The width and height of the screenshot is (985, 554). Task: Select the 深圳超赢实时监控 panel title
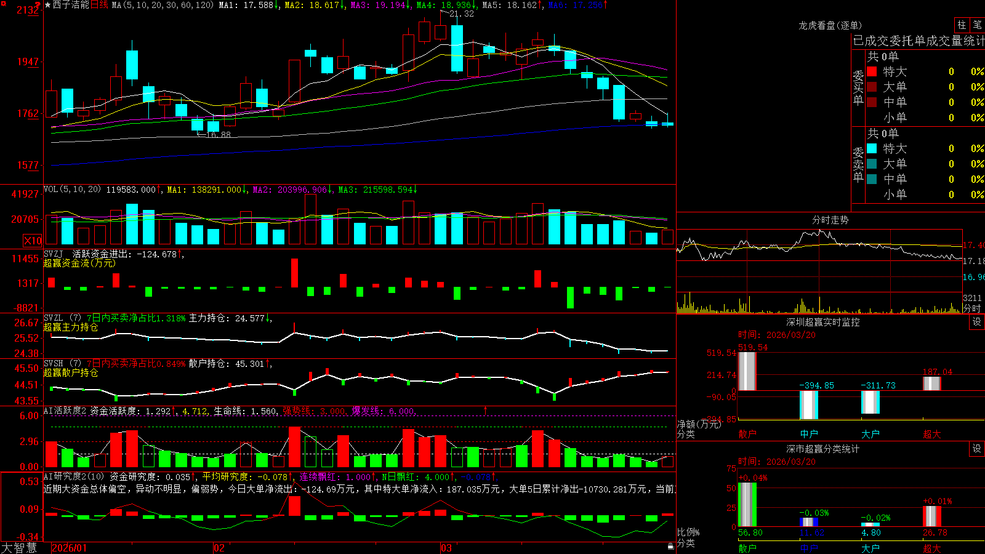[x=823, y=322]
